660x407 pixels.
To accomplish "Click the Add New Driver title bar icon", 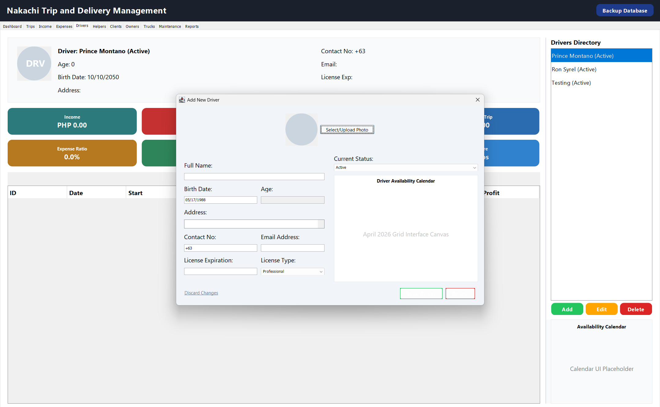I will pos(182,100).
